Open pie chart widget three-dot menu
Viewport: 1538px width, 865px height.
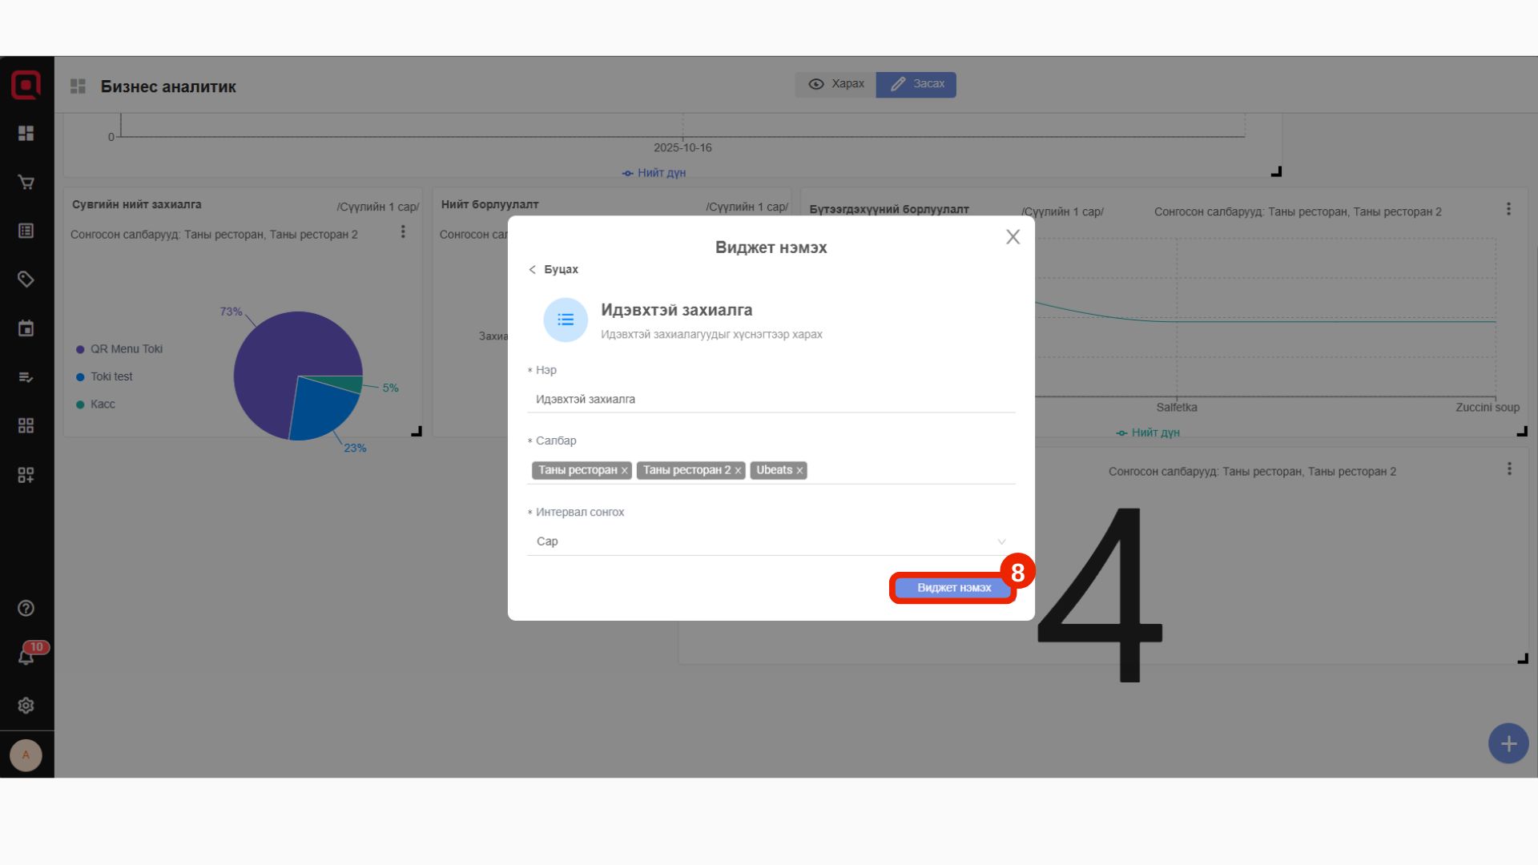coord(403,232)
